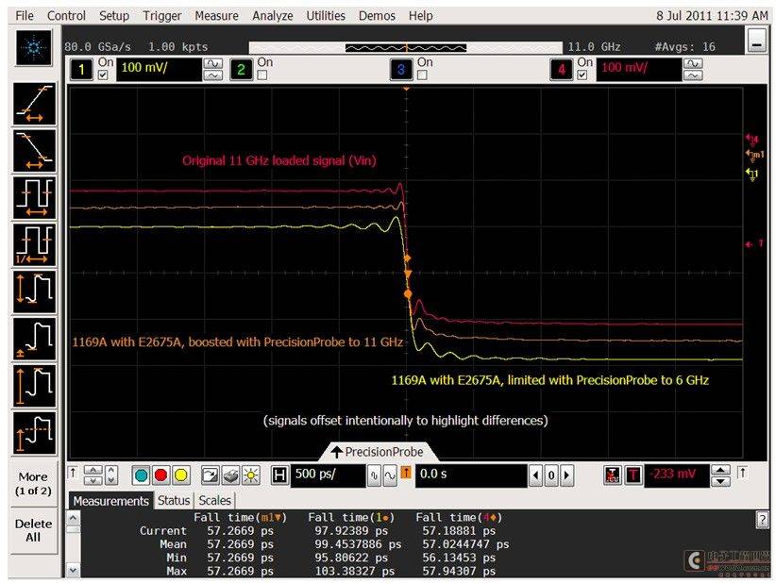Screen dimensions: 776x583
Task: Open the File menu
Action: [25, 16]
